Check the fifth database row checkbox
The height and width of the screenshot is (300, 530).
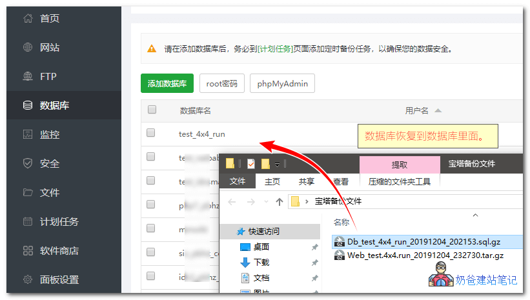point(151,228)
